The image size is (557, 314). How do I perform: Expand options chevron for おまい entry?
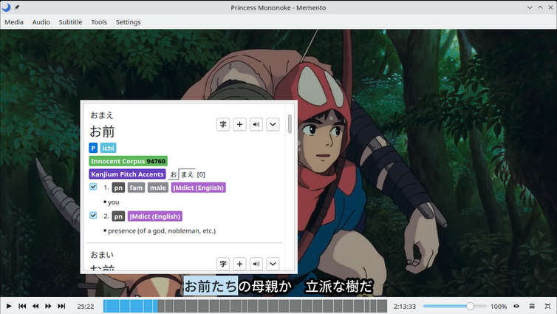pos(273,264)
